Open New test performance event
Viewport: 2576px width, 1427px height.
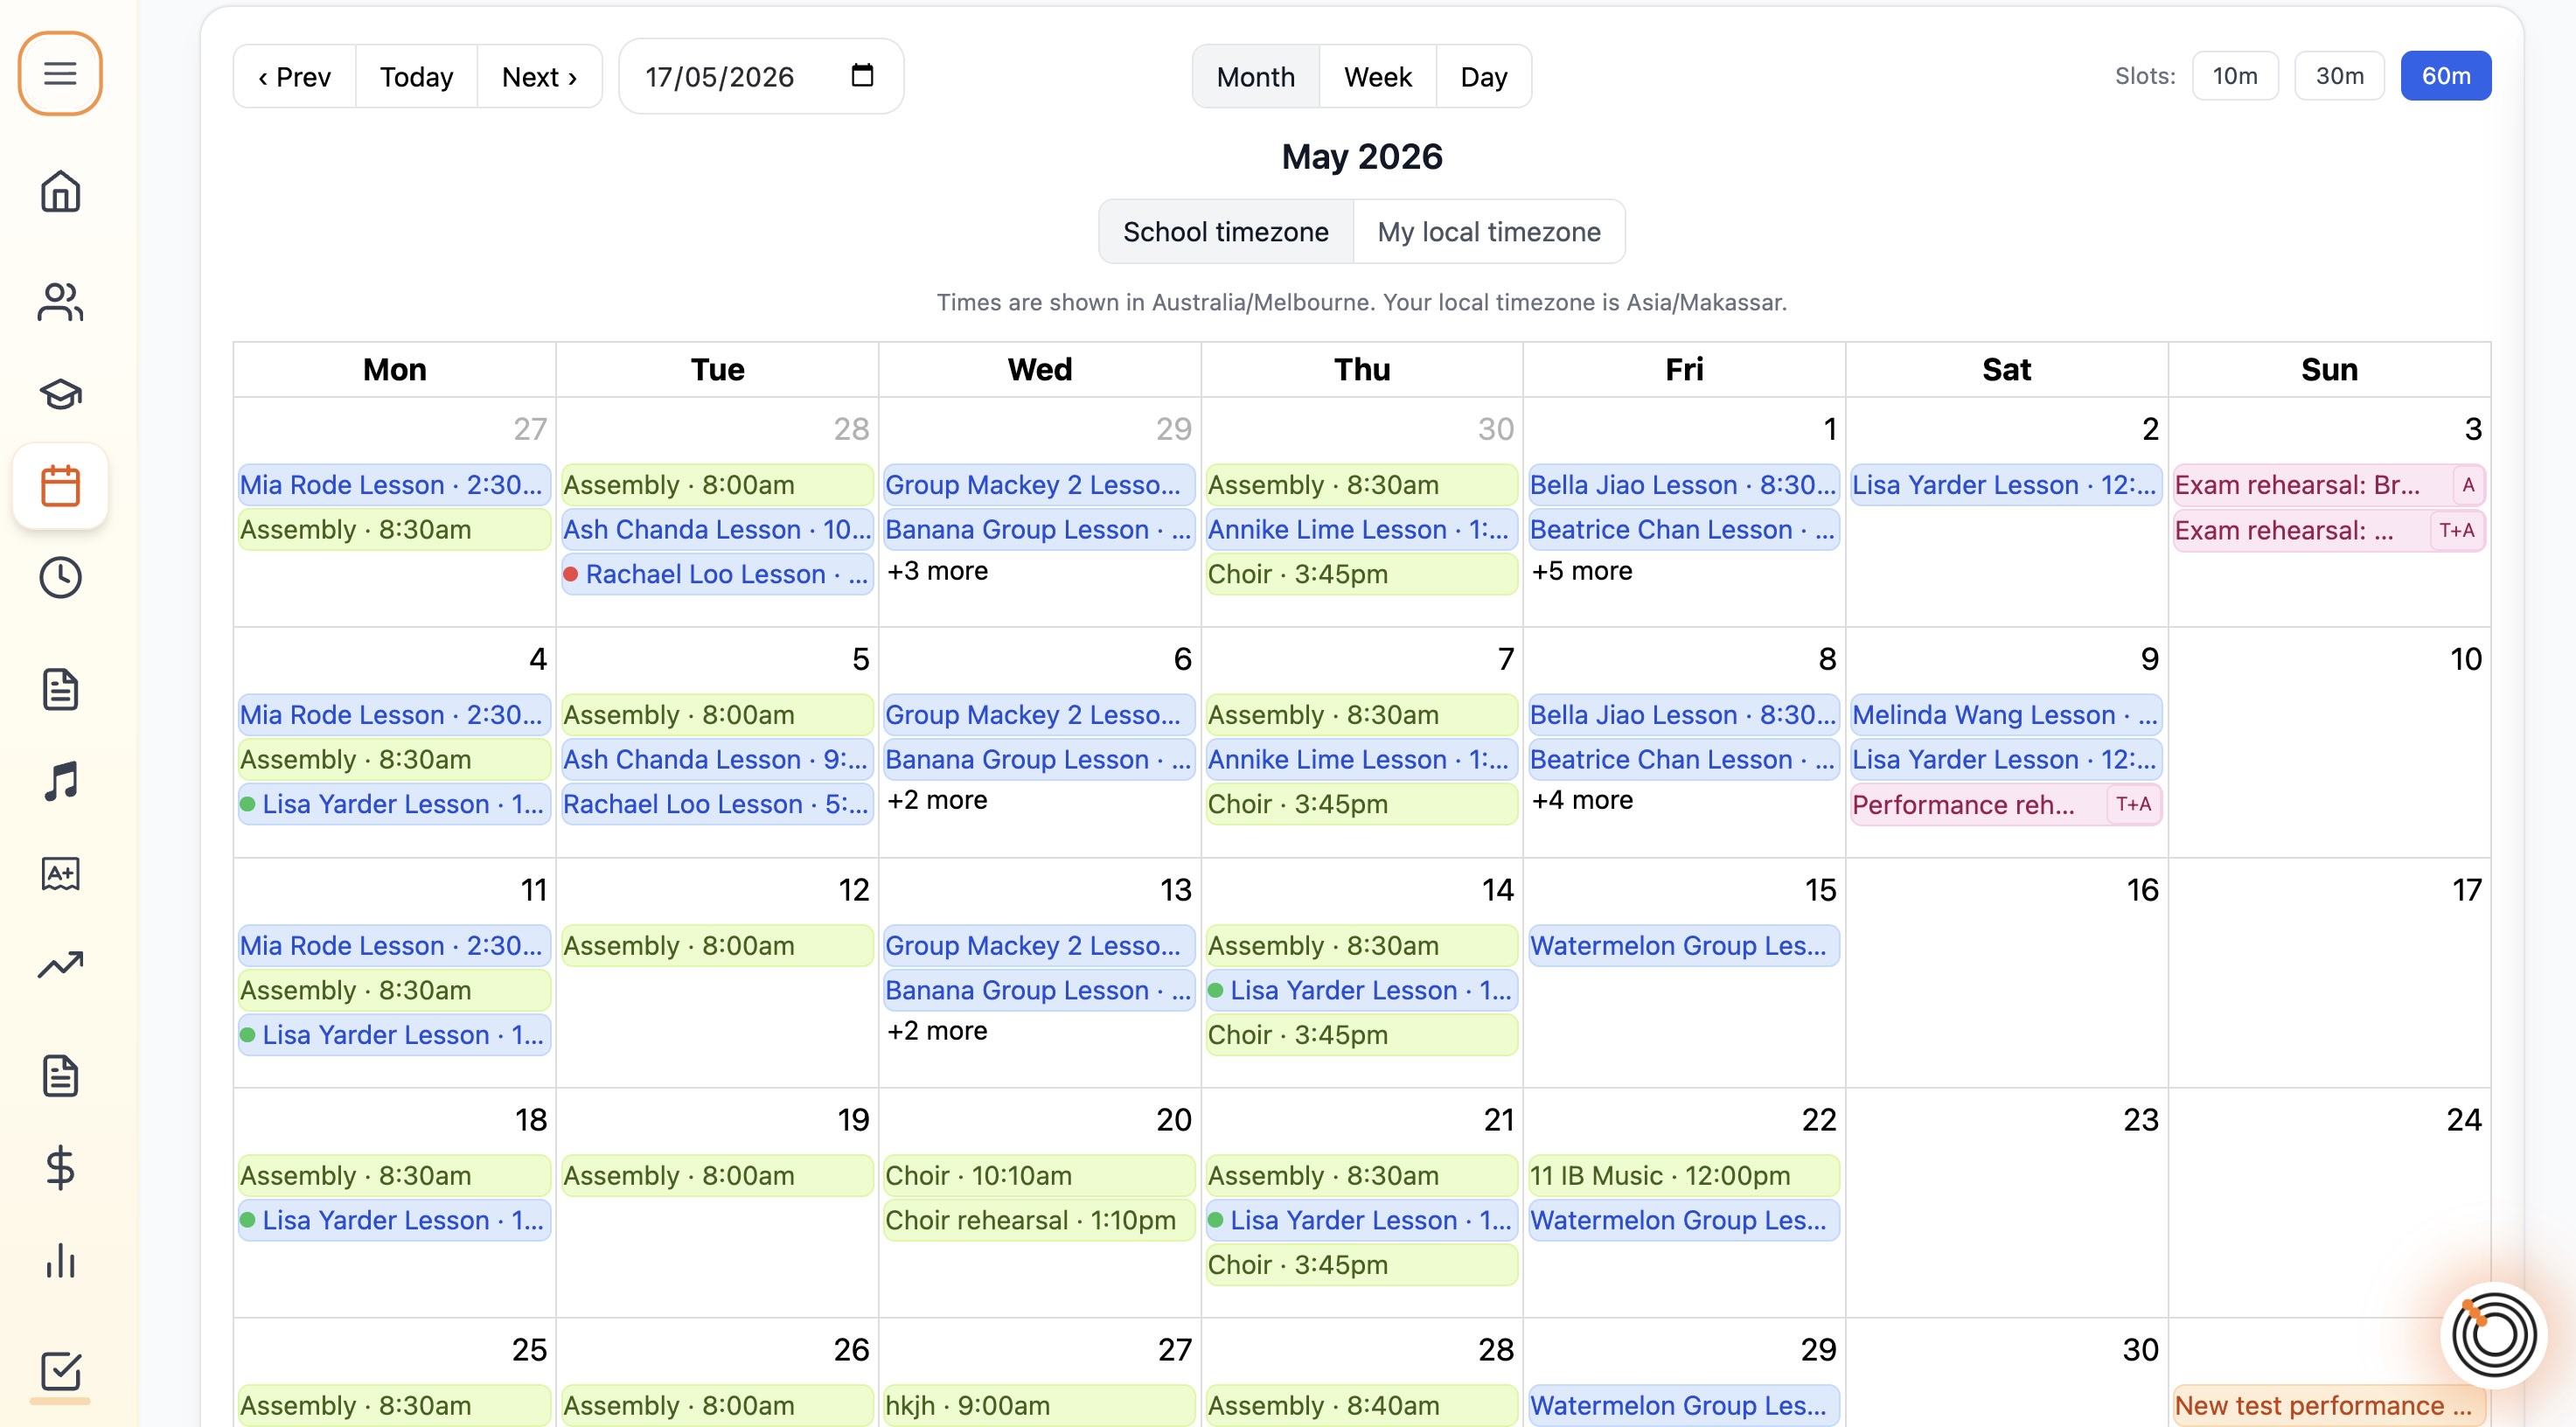2328,1406
